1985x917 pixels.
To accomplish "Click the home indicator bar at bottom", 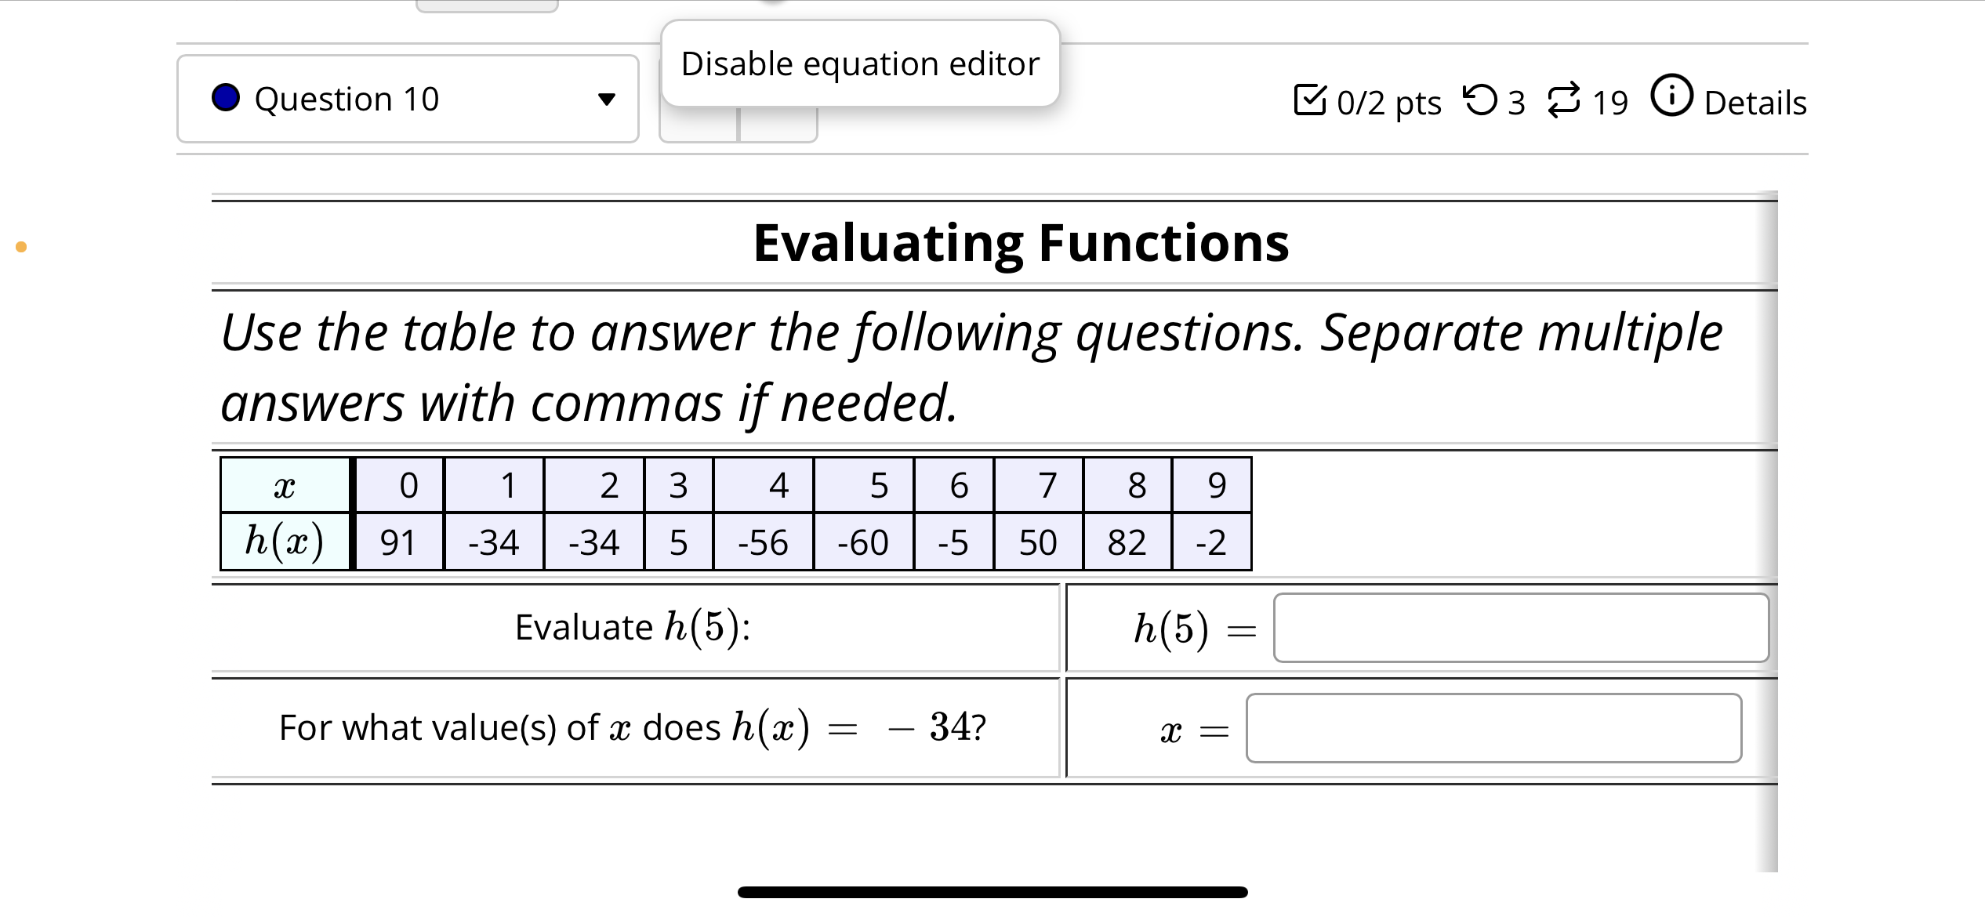I will [x=992, y=892].
